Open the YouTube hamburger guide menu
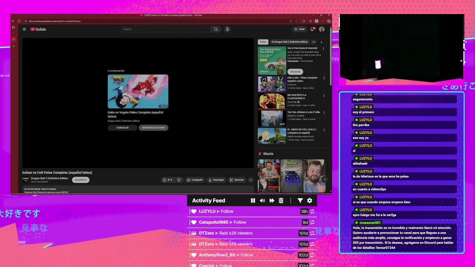475x267 pixels. [x=24, y=29]
